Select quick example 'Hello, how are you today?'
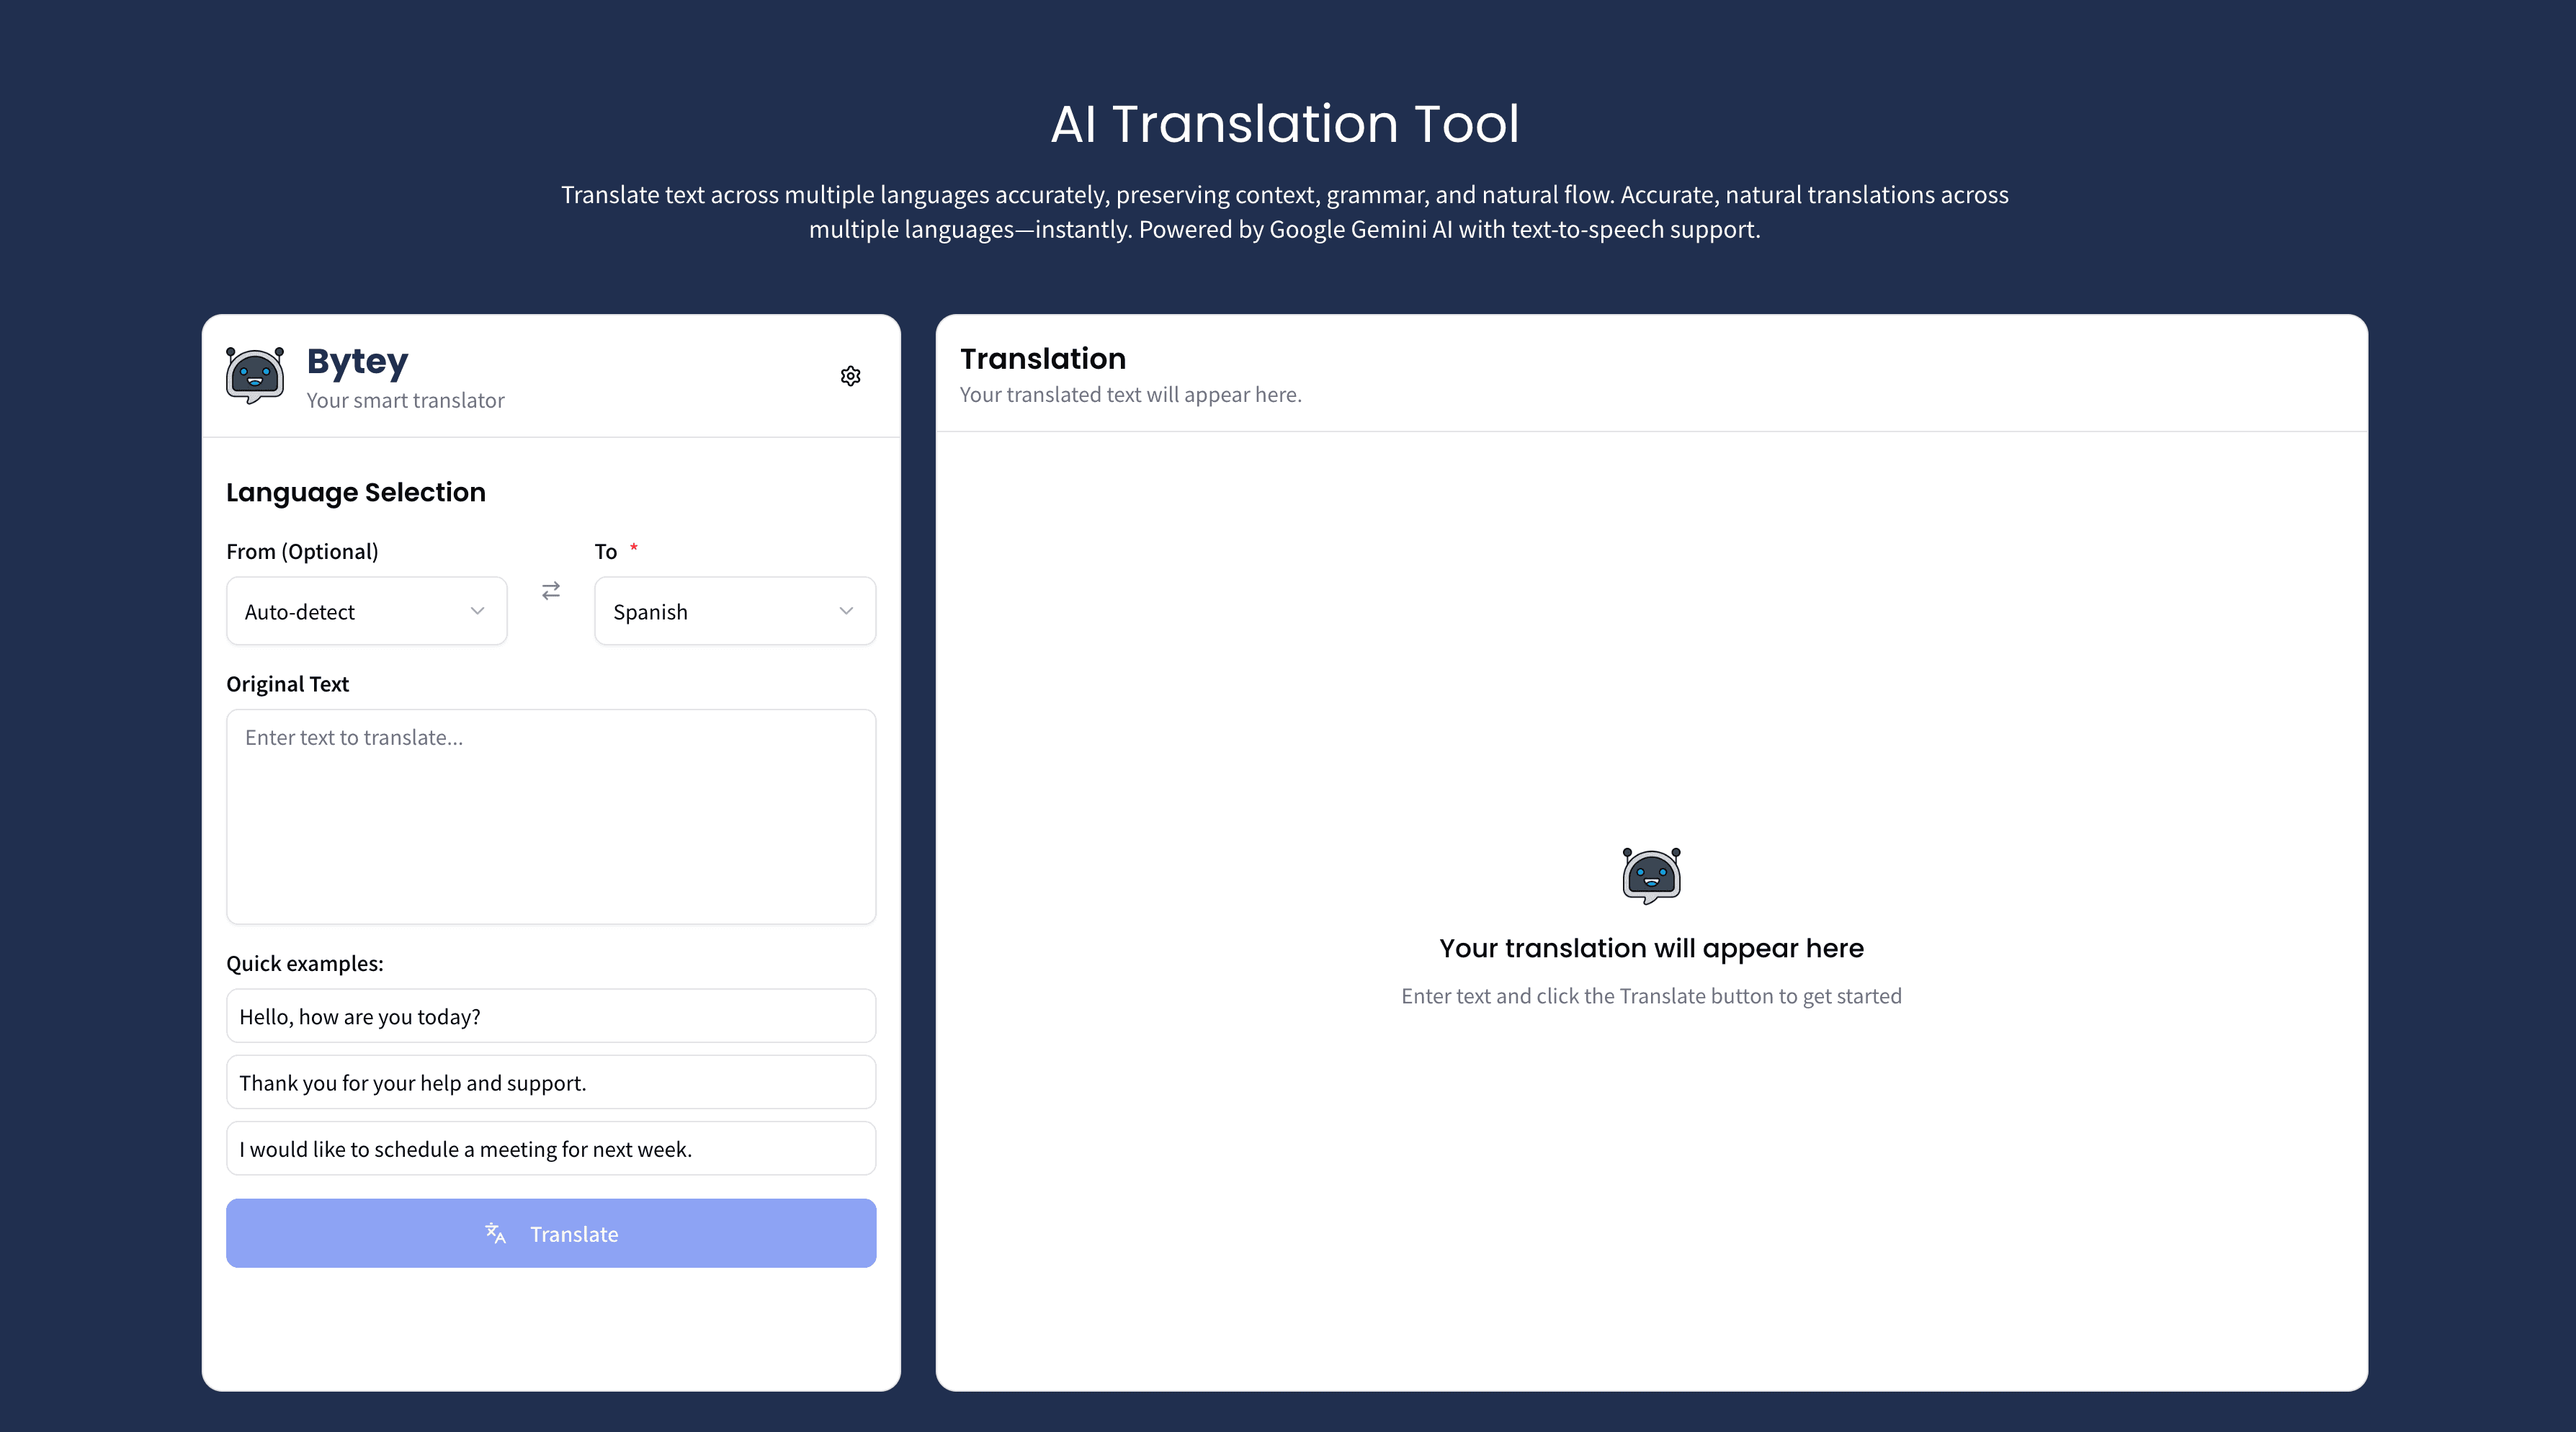Screen dimensions: 2576x1432 (x=550, y=1015)
